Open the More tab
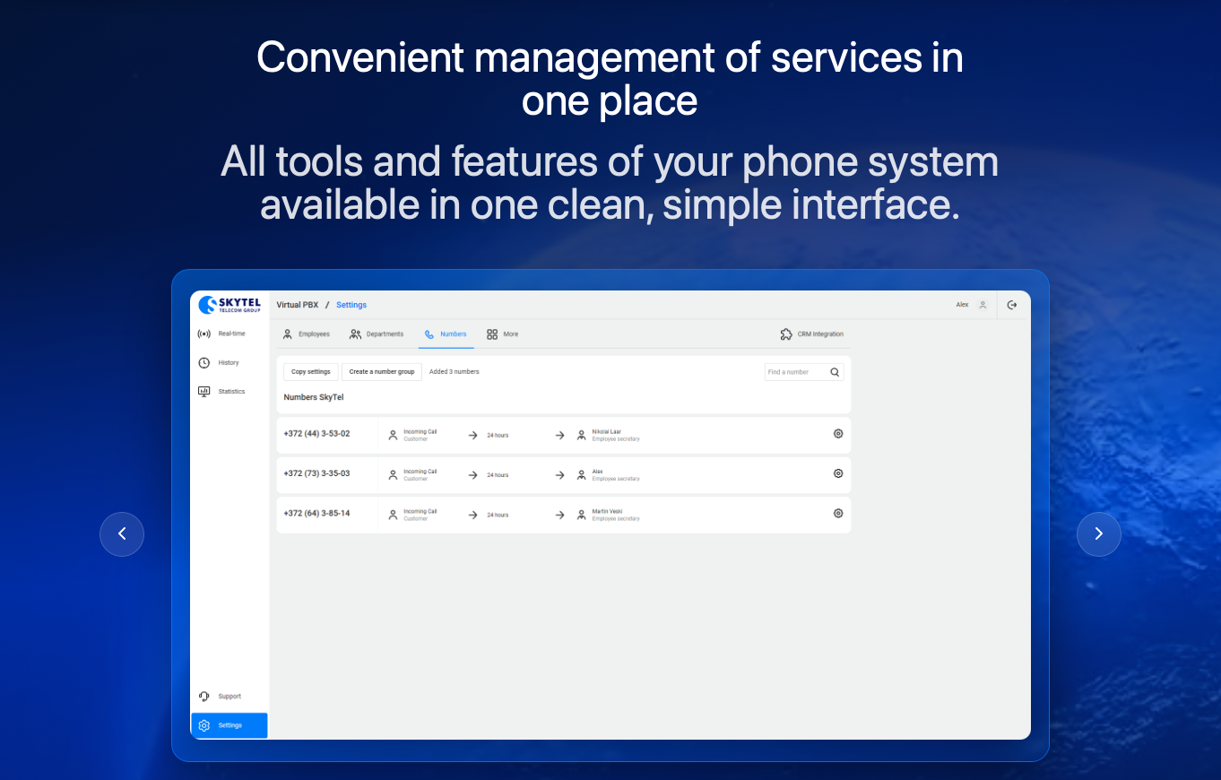Image resolution: width=1221 pixels, height=780 pixels. (x=502, y=334)
